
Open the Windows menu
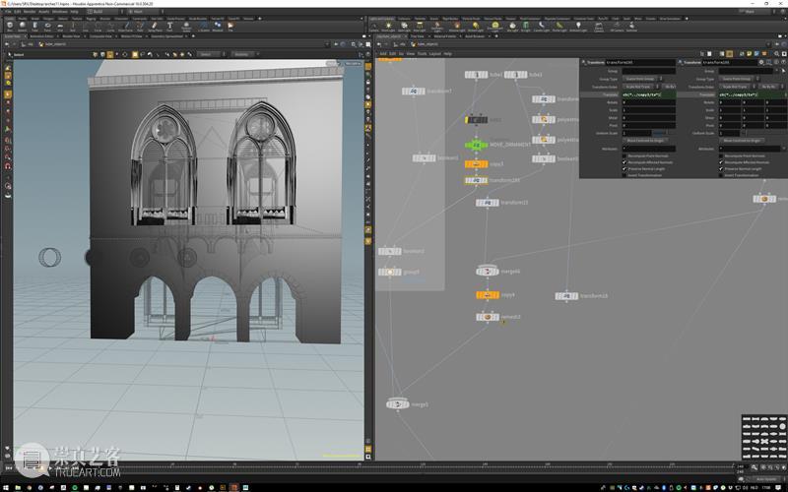click(x=59, y=11)
